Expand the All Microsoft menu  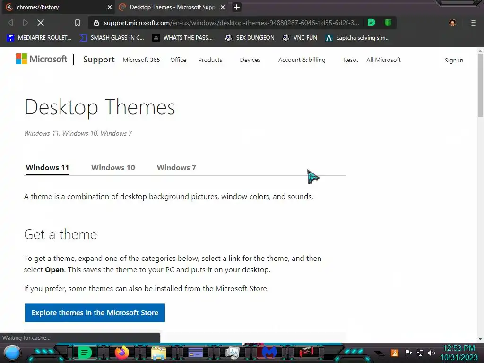coord(383,60)
